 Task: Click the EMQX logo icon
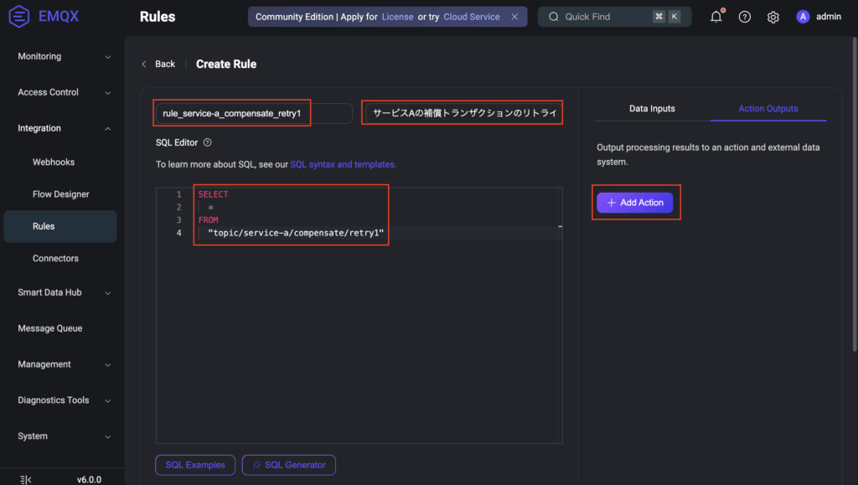19,17
